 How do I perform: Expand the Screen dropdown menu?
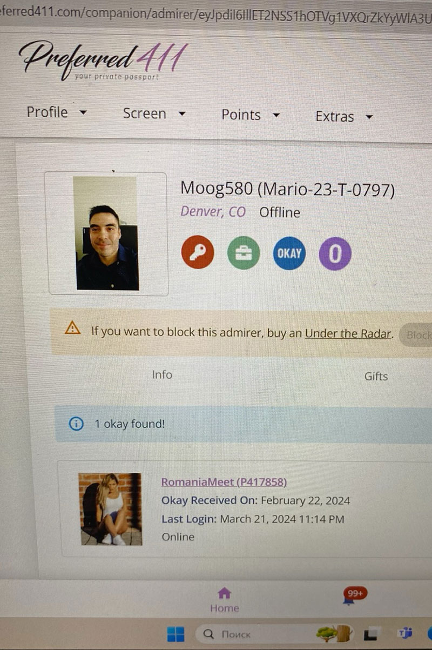click(154, 113)
